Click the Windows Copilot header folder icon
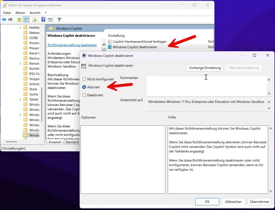This screenshot has width=275, height=210. [51, 29]
